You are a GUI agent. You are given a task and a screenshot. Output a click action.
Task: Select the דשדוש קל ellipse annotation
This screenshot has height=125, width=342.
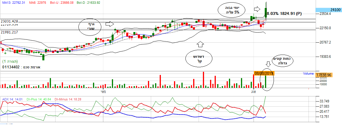pyautogui.click(x=199, y=58)
